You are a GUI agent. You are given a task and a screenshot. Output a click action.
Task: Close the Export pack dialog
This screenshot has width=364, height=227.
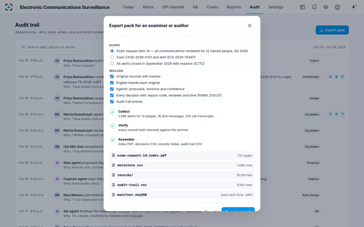(250, 25)
